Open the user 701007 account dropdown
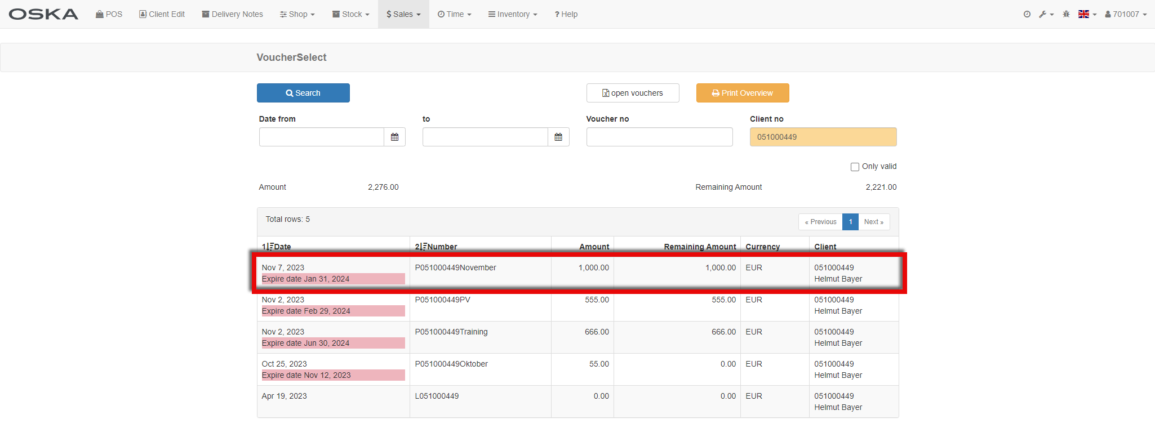The width and height of the screenshot is (1155, 437). click(1125, 14)
